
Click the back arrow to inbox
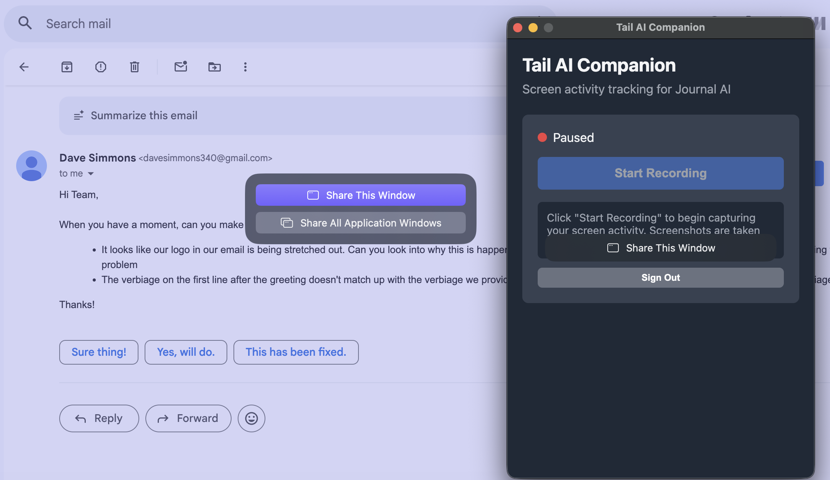click(24, 67)
